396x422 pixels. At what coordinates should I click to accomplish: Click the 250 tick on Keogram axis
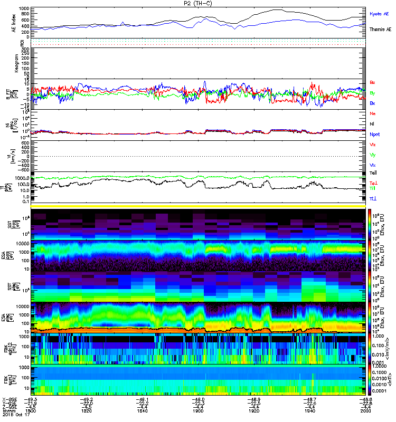[x=25, y=54]
